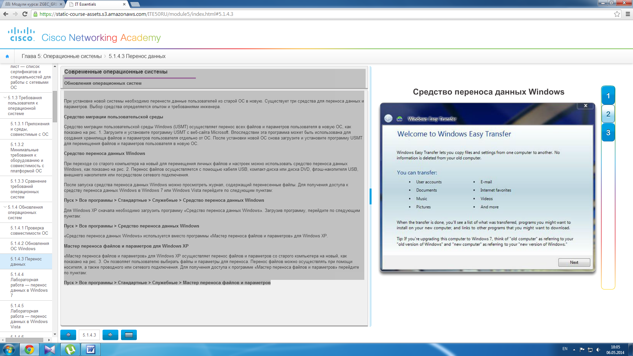Show figure 3 in the media panel
Image resolution: width=633 pixels, height=356 pixels.
608,133
